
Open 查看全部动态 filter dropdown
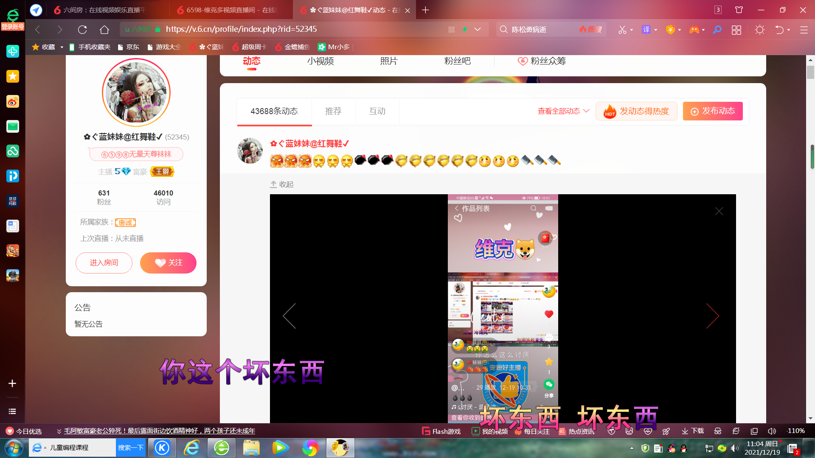coord(563,111)
